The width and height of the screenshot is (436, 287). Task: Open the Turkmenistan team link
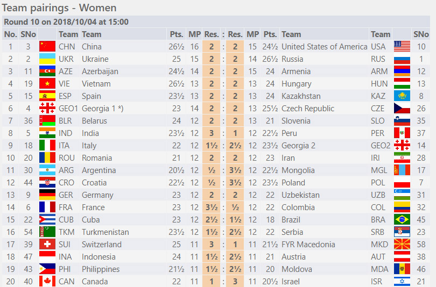[x=105, y=232]
